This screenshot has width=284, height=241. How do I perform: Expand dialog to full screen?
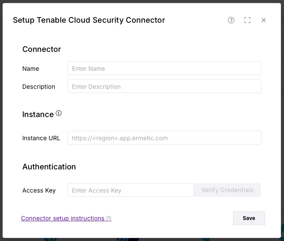[247, 20]
